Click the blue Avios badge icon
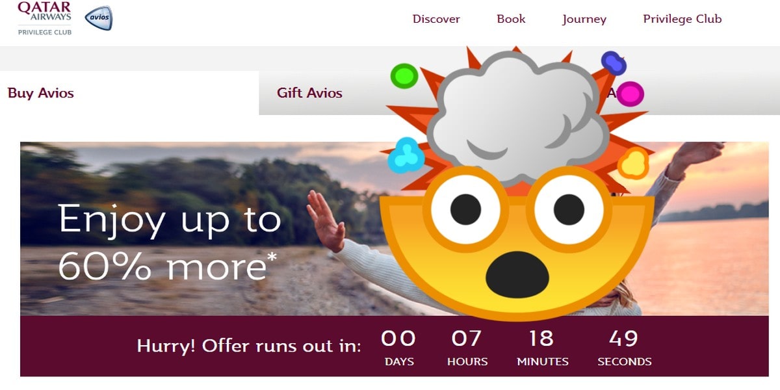The width and height of the screenshot is (780, 390). pos(99,18)
